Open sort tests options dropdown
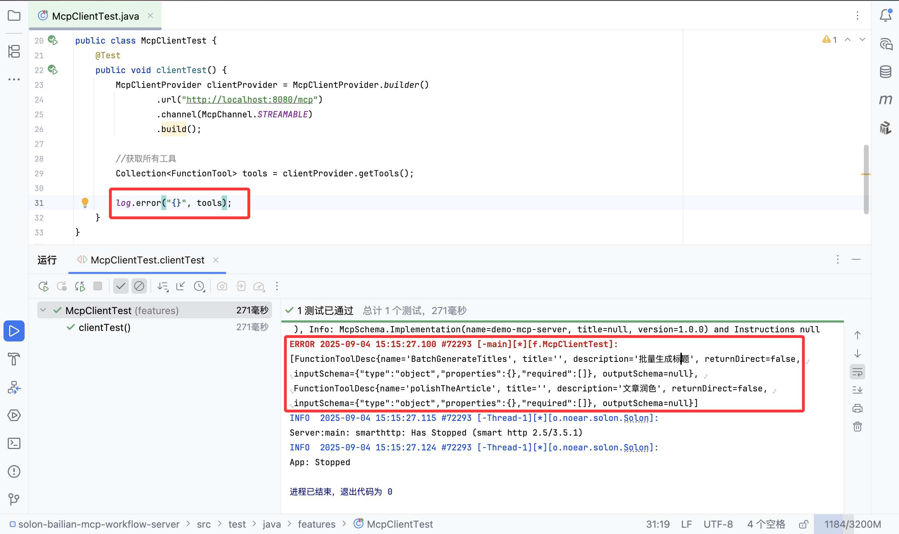899x534 pixels. click(x=163, y=286)
